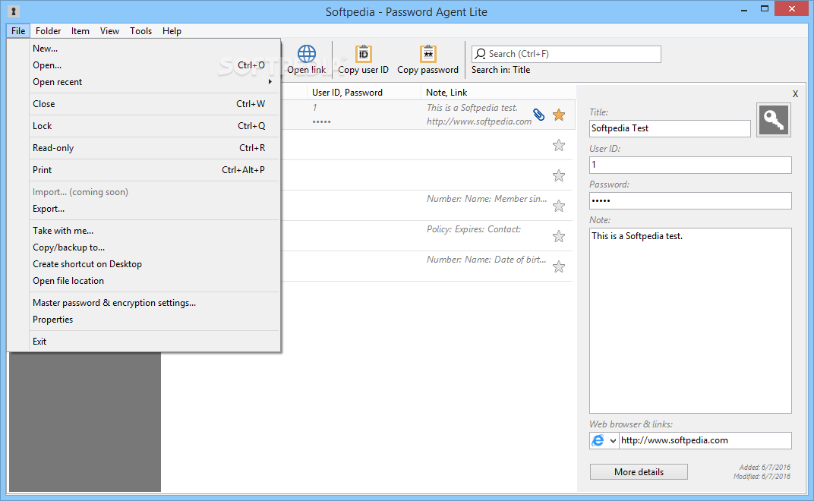Click the key icon next to Title

pos(774,120)
